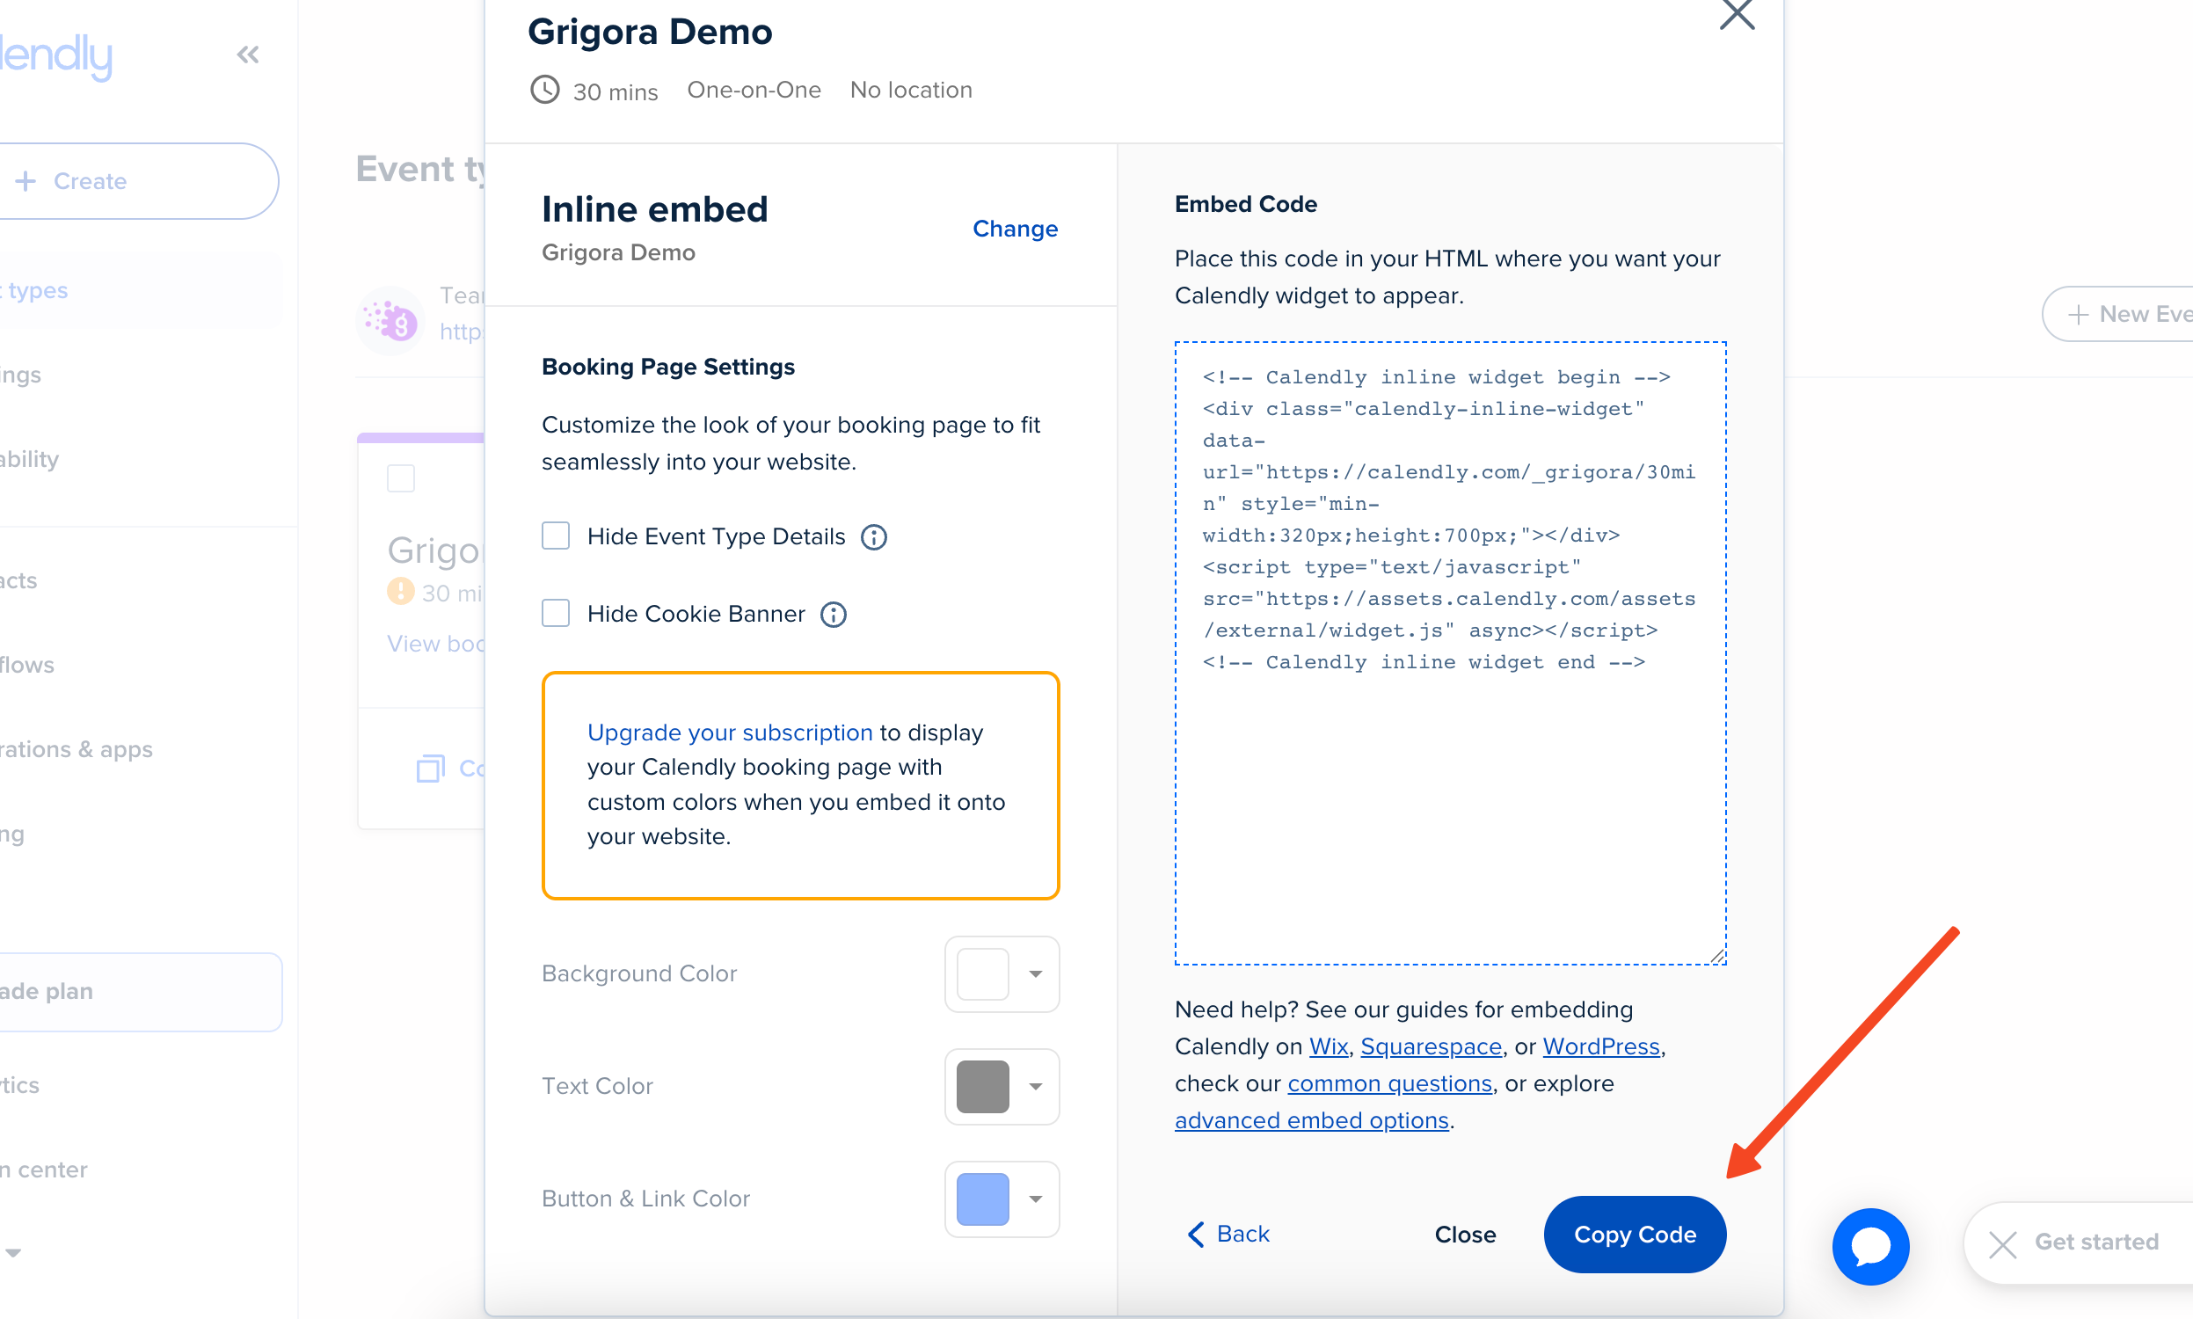2193x1319 pixels.
Task: Enable Hide Event Type Details checkbox
Action: 556,536
